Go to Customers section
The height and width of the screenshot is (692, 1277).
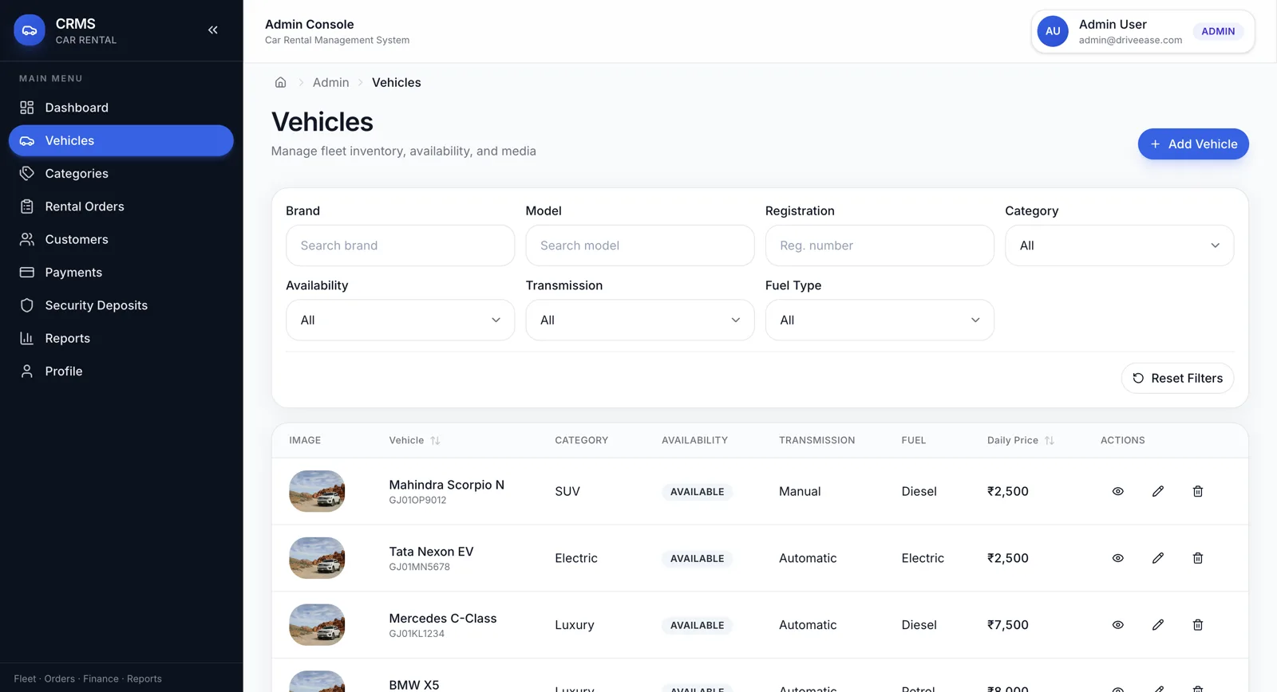tap(121, 239)
